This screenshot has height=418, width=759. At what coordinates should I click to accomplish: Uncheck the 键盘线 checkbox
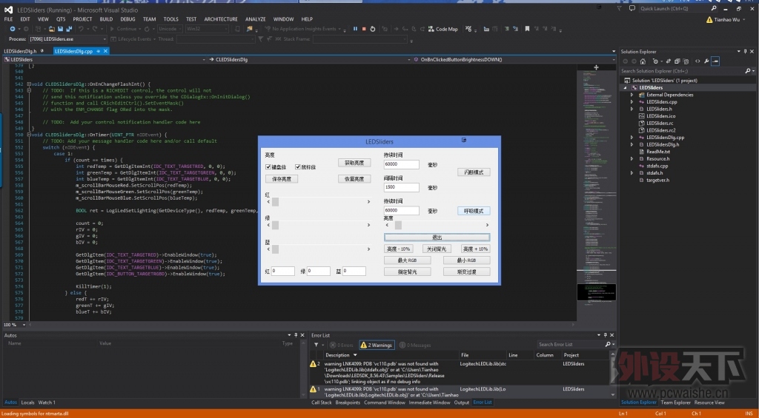[268, 167]
